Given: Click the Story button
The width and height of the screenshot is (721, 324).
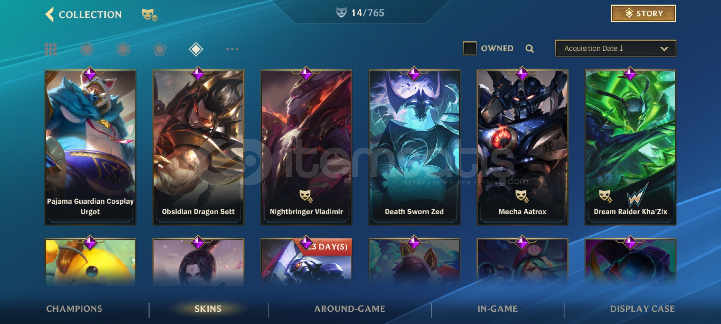Looking at the screenshot, I should click(x=643, y=13).
